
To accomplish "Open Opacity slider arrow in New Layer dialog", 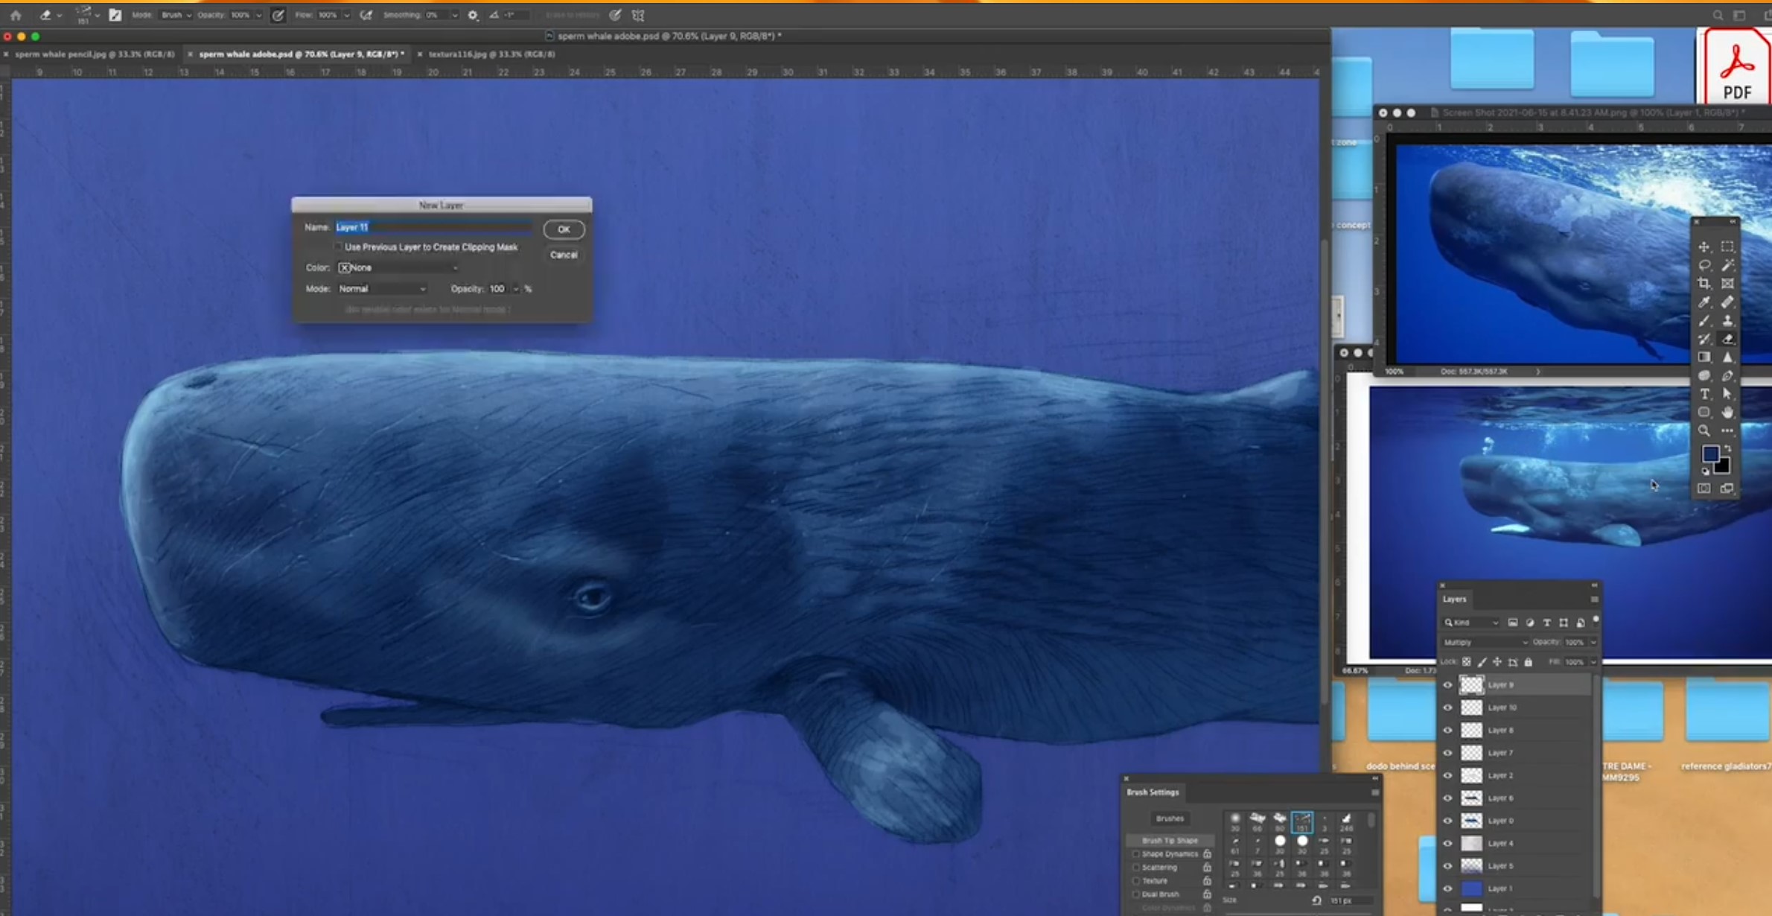I will tap(516, 289).
